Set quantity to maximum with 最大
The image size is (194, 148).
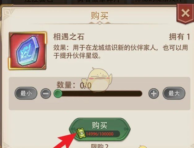pyautogui.click(x=174, y=93)
